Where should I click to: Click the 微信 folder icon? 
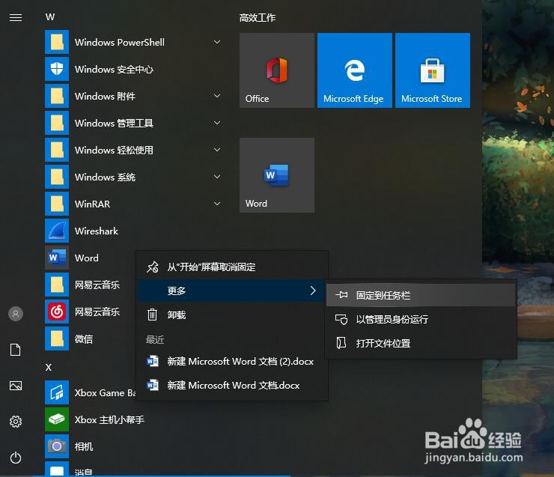click(57, 339)
